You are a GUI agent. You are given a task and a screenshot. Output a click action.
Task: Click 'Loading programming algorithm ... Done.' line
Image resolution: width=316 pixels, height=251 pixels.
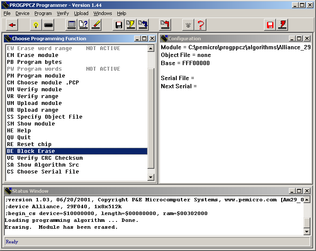pos(71,220)
